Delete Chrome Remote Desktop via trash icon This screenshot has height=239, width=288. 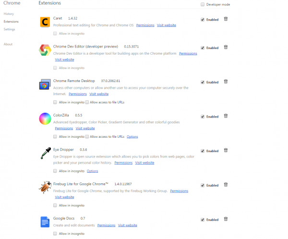pos(226,82)
